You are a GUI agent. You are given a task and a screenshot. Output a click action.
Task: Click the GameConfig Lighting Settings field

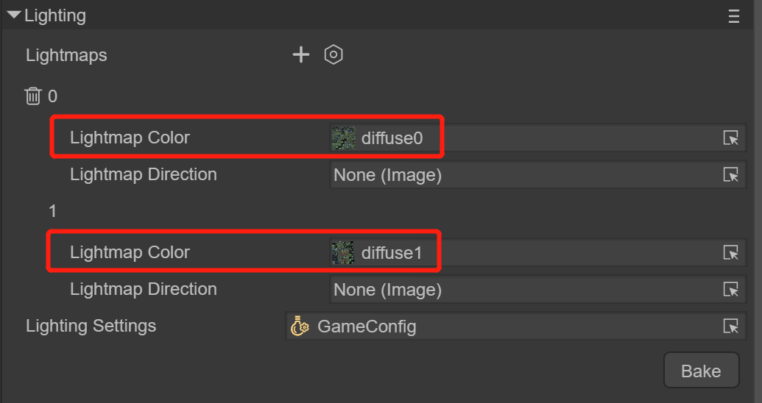click(x=508, y=327)
